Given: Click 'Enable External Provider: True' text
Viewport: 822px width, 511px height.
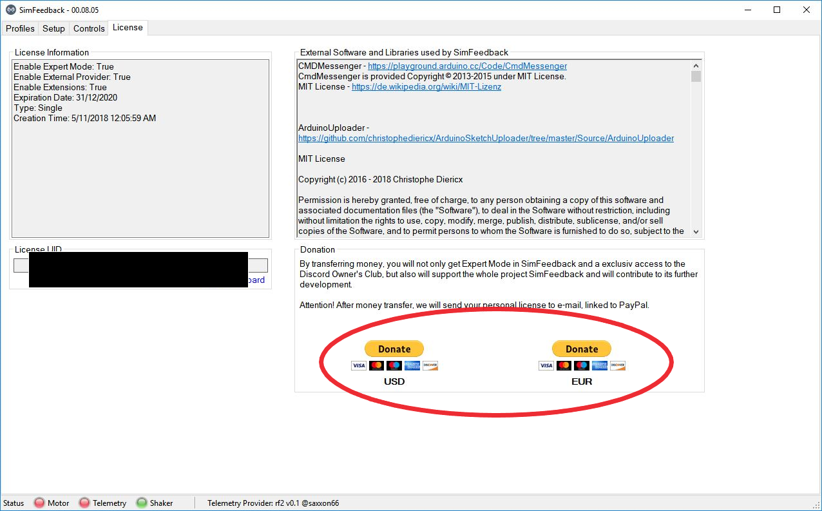Looking at the screenshot, I should pos(72,77).
